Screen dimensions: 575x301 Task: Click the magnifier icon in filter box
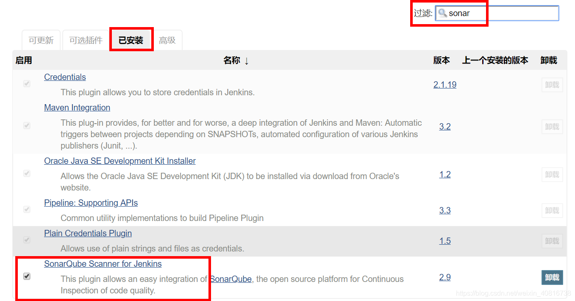click(442, 13)
